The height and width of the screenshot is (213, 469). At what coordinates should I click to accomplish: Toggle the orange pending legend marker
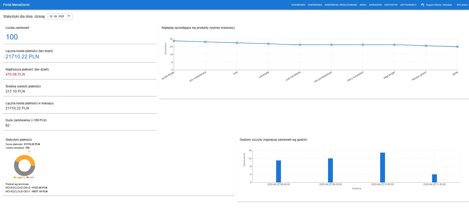point(15,177)
